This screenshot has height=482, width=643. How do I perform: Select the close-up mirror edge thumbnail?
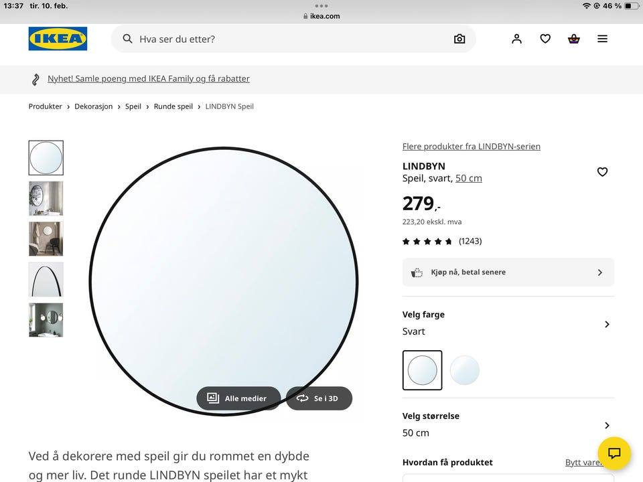click(x=46, y=280)
